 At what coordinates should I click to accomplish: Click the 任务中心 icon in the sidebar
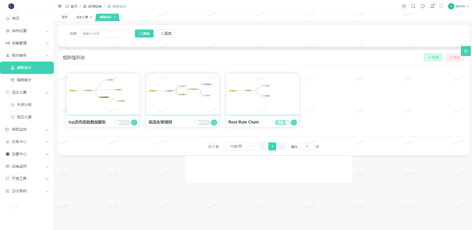8,141
